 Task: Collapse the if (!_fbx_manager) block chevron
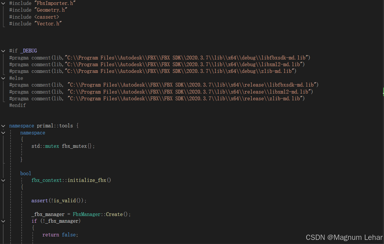3,221
